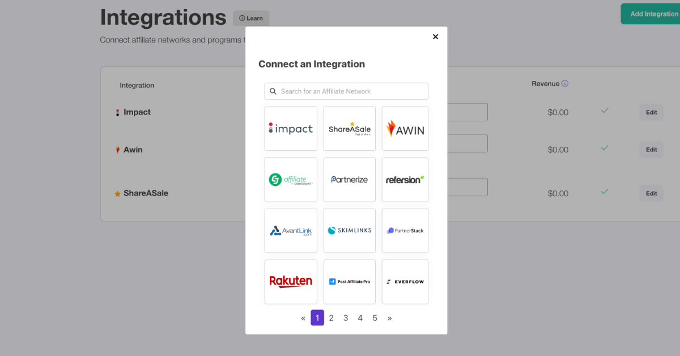Choose the Skimlinks tile
Screen dimensions: 680x356
[x=350, y=231]
